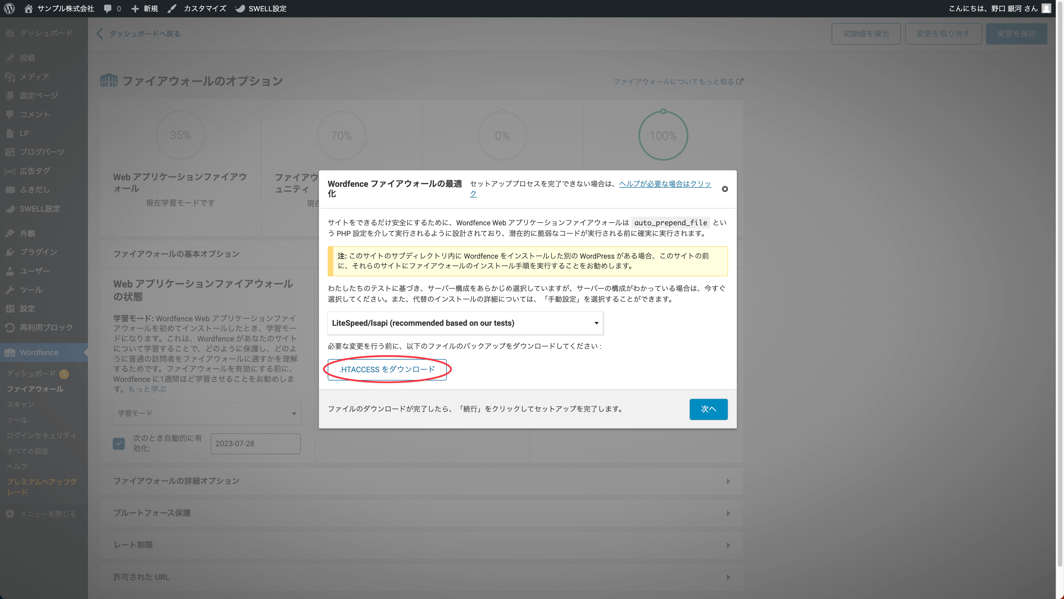Click the user avatar icon at top right
The height and width of the screenshot is (599, 1064).
[1046, 8]
